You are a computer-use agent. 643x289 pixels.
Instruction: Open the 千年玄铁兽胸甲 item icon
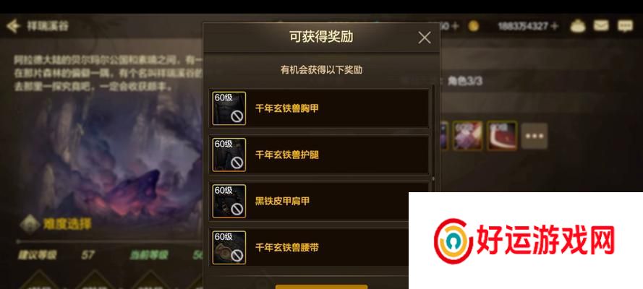coord(229,108)
